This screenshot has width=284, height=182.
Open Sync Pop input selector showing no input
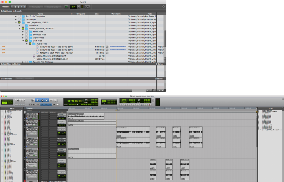62,121
